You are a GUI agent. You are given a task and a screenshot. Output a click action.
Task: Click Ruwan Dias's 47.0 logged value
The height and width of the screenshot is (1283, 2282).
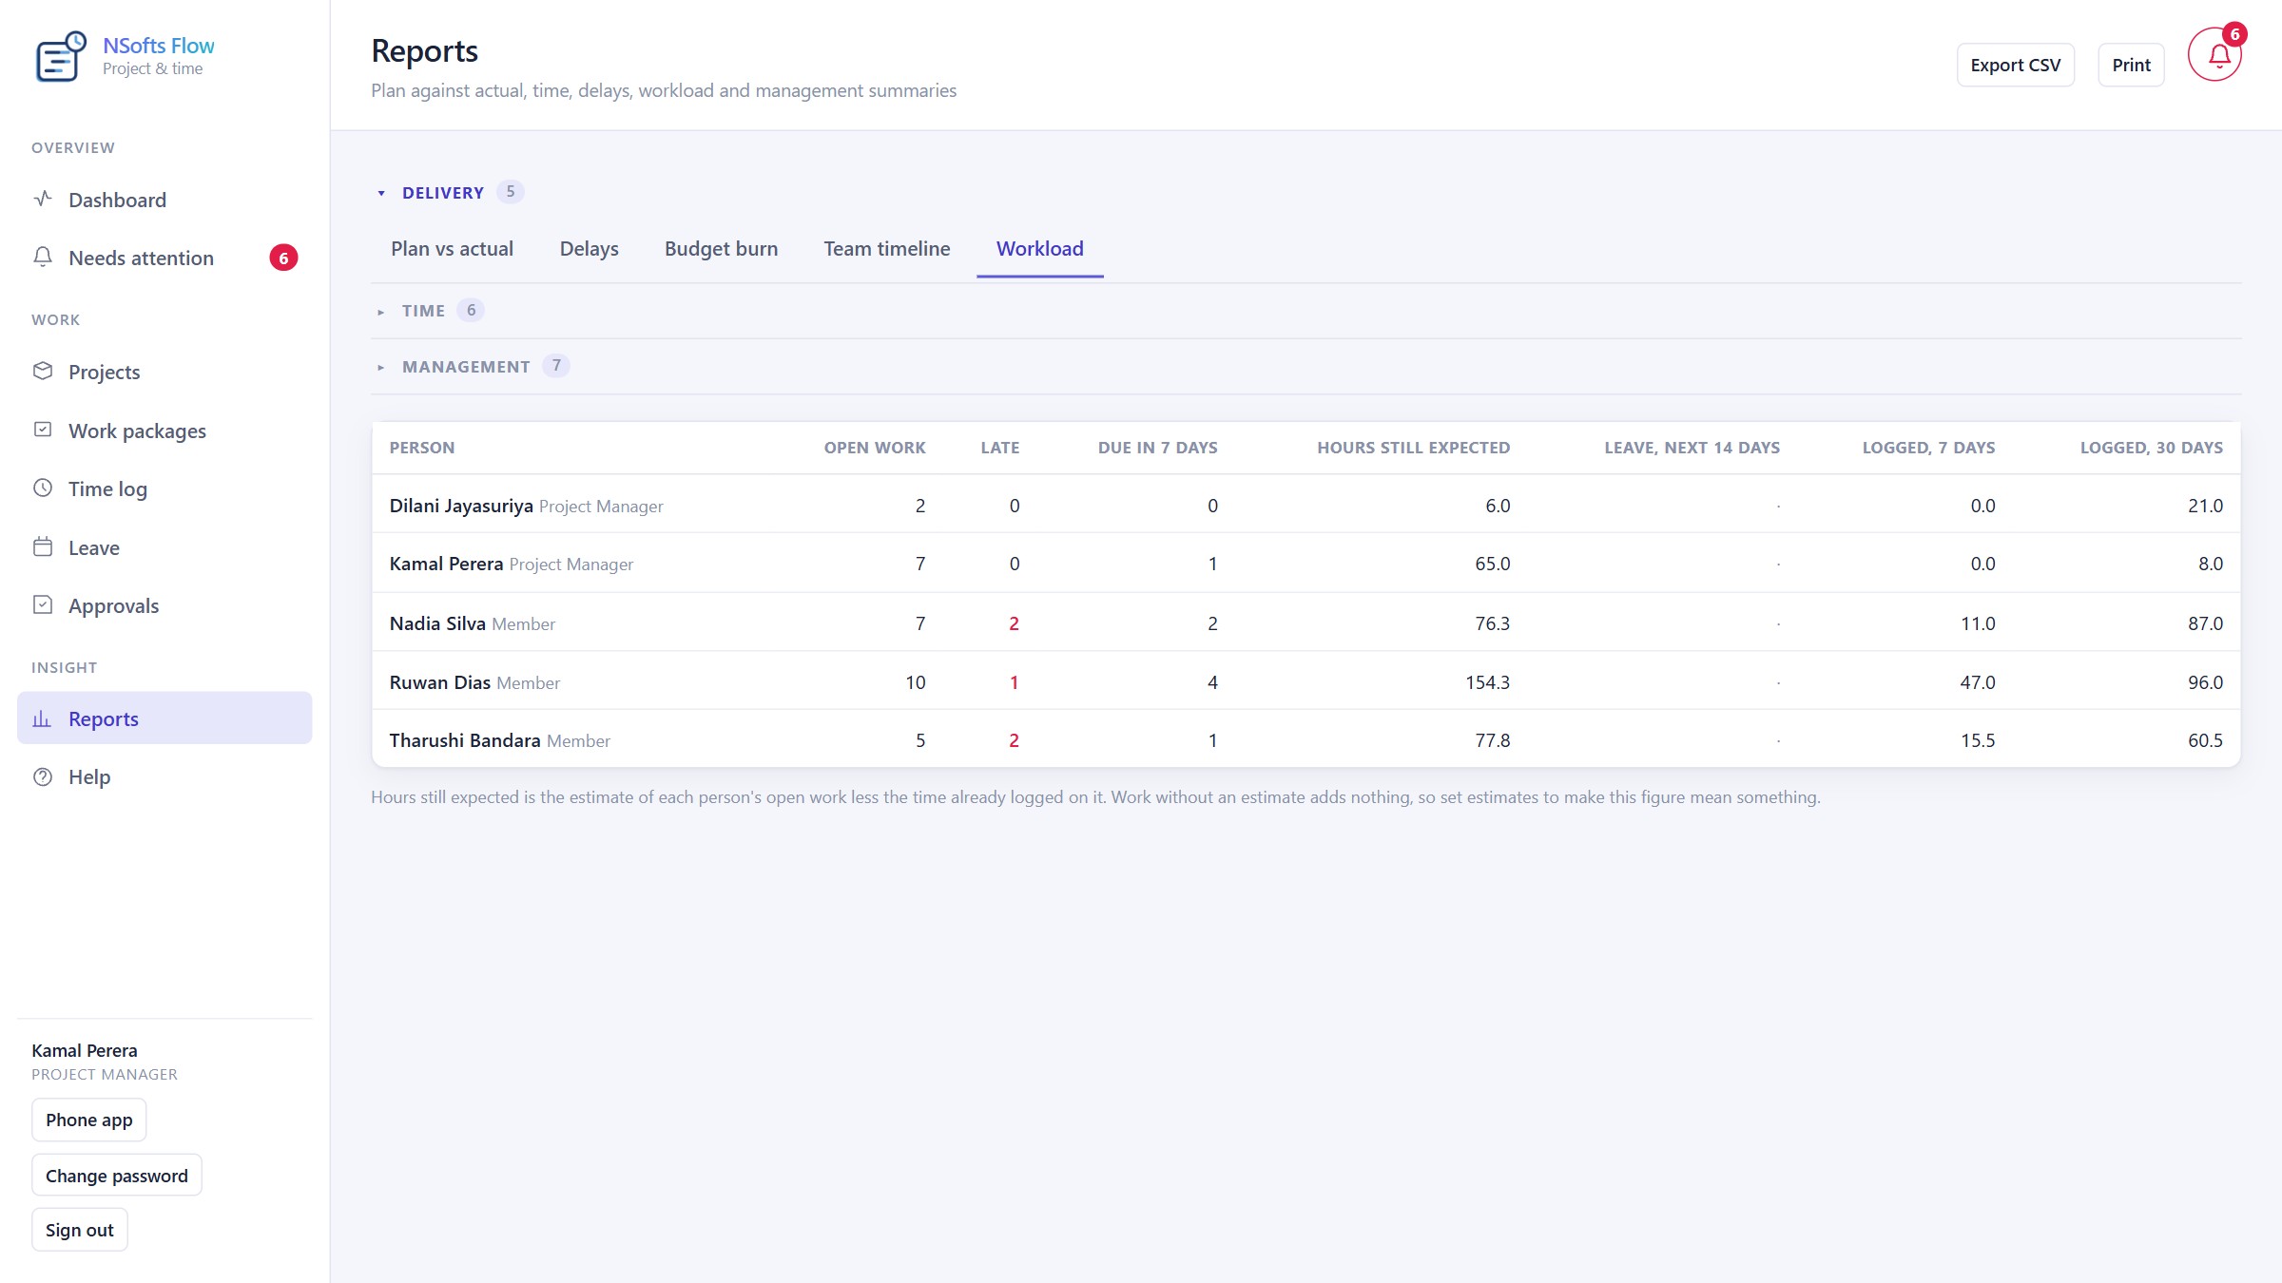click(x=1977, y=682)
